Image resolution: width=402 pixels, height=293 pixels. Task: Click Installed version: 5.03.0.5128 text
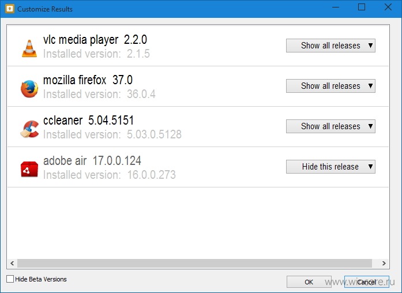[112, 134]
